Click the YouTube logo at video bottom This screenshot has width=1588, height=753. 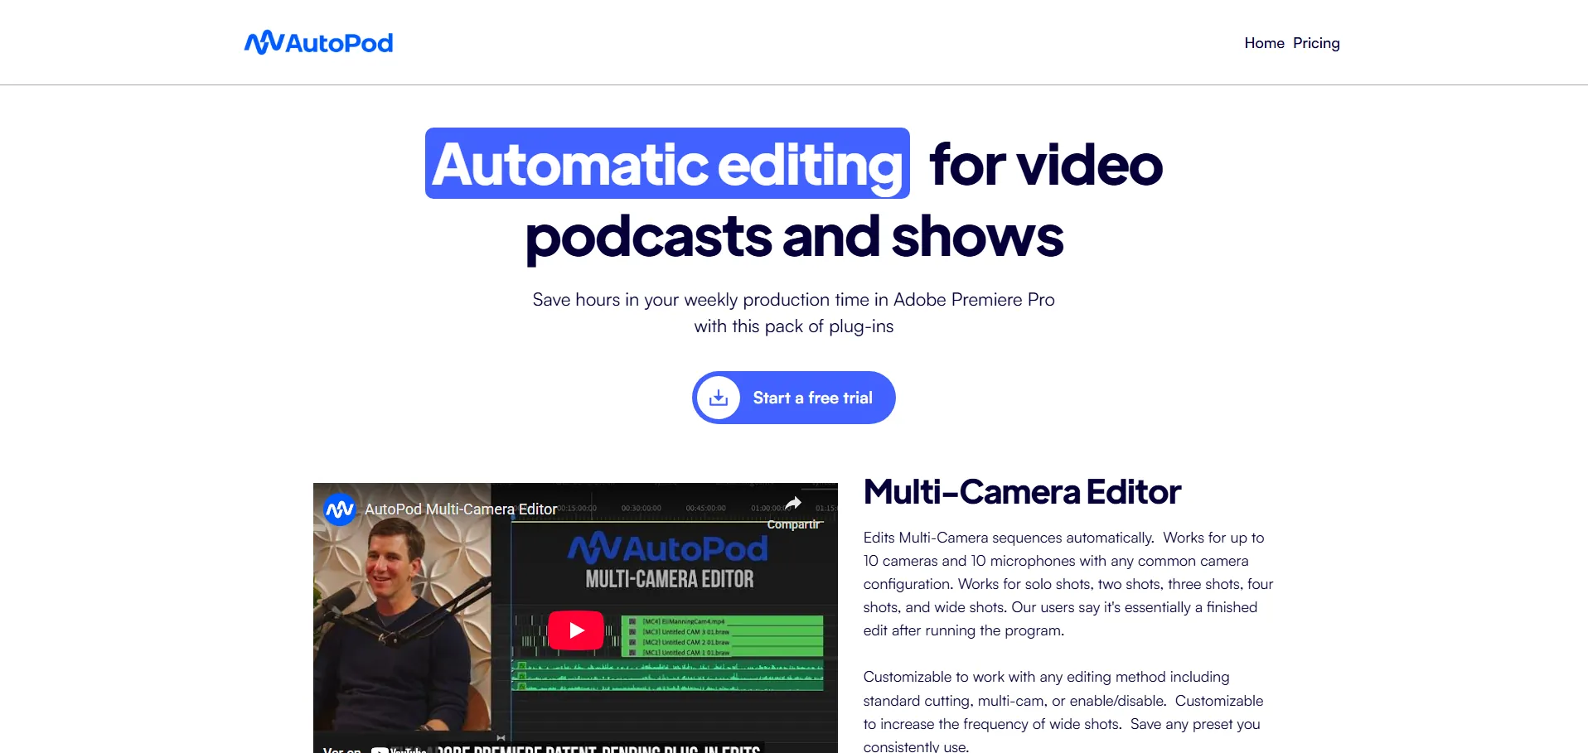coord(399,749)
